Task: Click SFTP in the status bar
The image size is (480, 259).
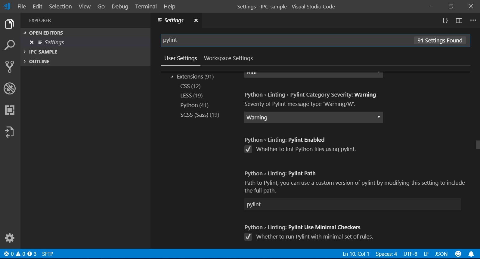Action: coord(48,254)
